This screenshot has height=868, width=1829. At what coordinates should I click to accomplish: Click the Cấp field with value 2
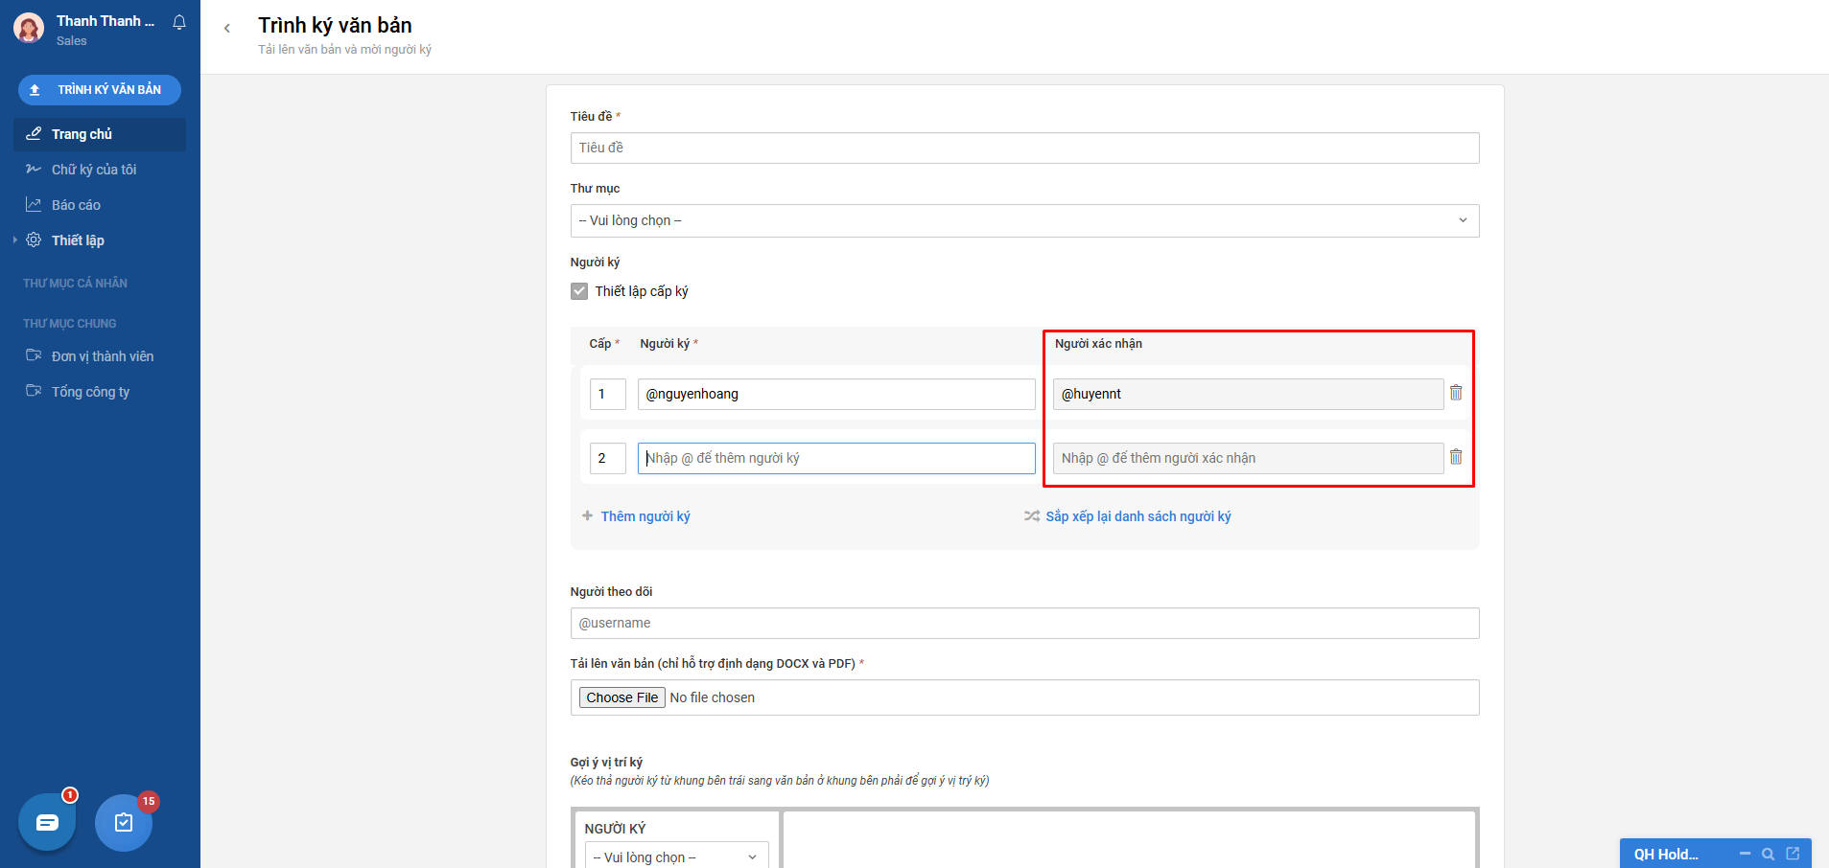tap(608, 458)
